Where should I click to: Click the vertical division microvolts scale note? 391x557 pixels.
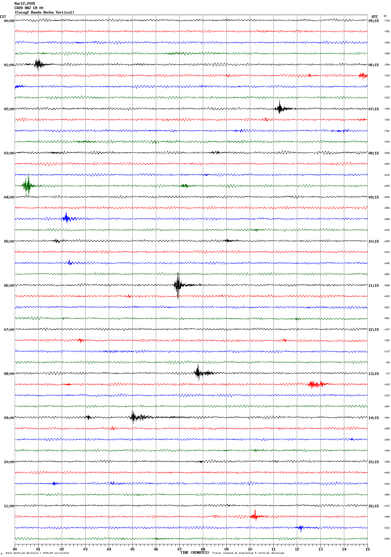[37, 553]
